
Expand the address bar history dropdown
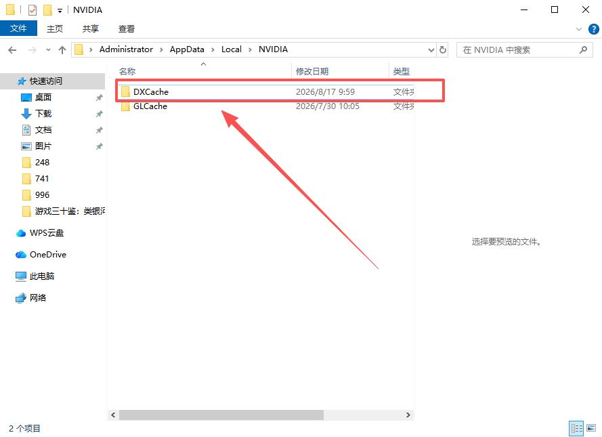click(431, 50)
